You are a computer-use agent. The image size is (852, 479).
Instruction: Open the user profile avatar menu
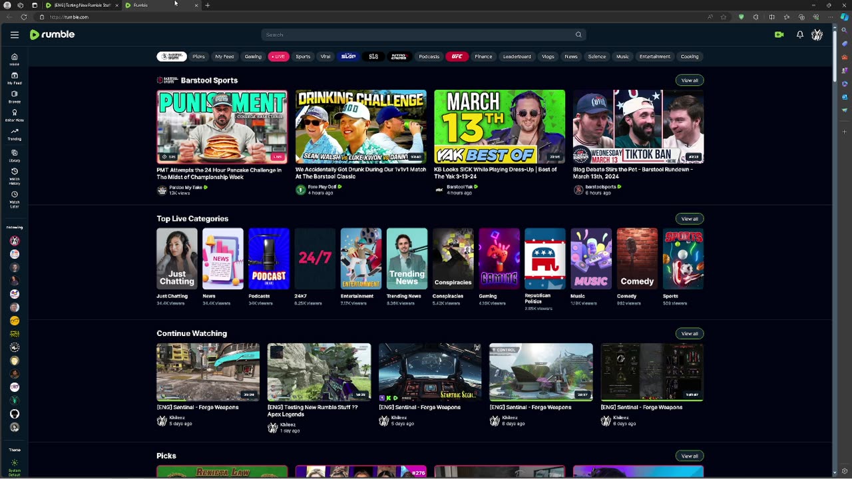[817, 35]
